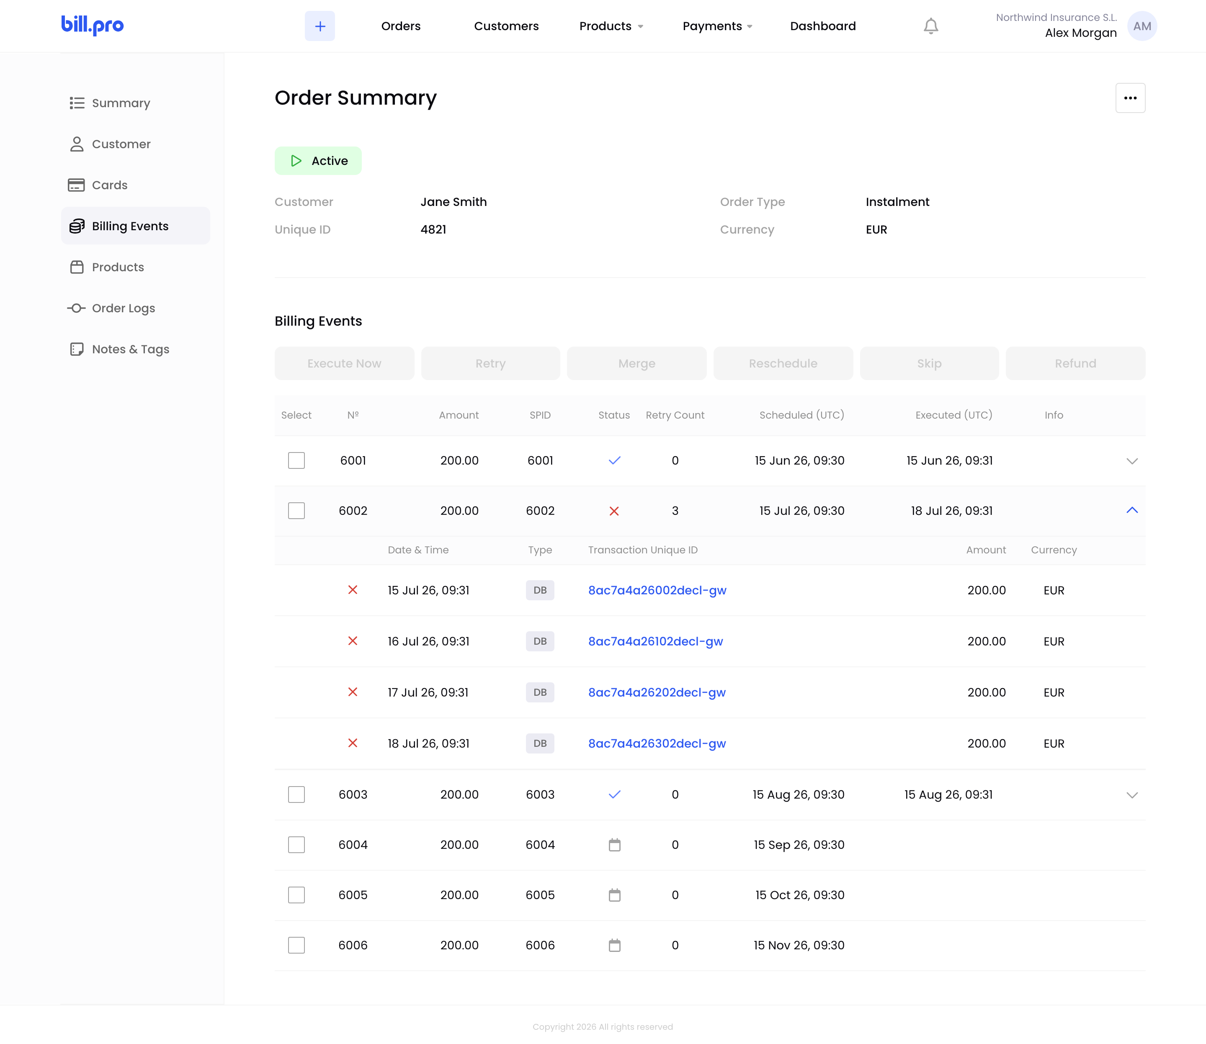Select the checkbox for billing event 6002
Viewport: 1206px width, 1044px height.
click(x=296, y=511)
